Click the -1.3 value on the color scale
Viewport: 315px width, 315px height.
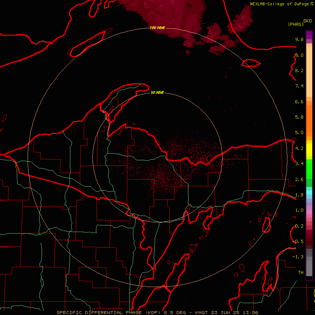pyautogui.click(x=298, y=257)
